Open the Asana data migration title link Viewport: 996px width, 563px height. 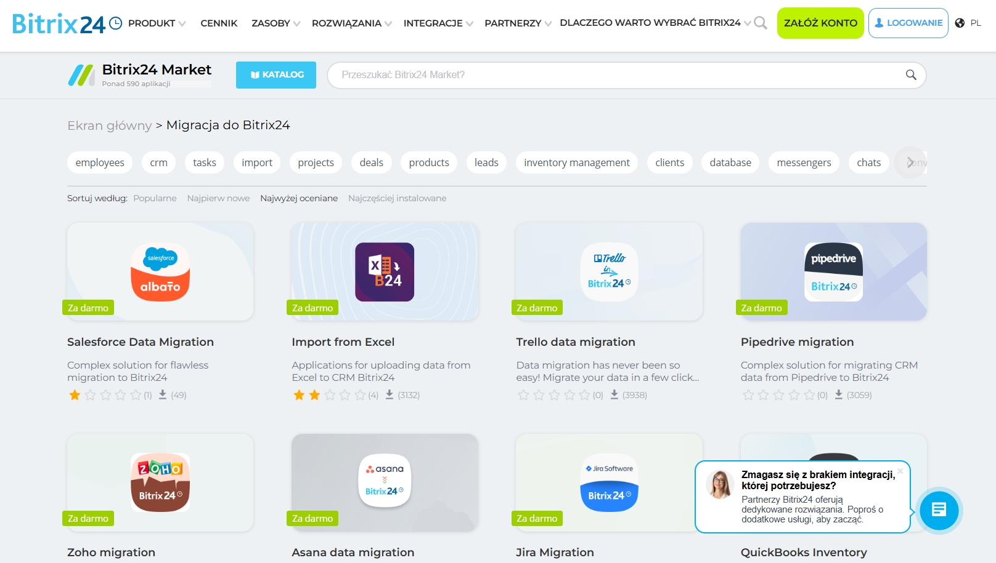pyautogui.click(x=353, y=553)
